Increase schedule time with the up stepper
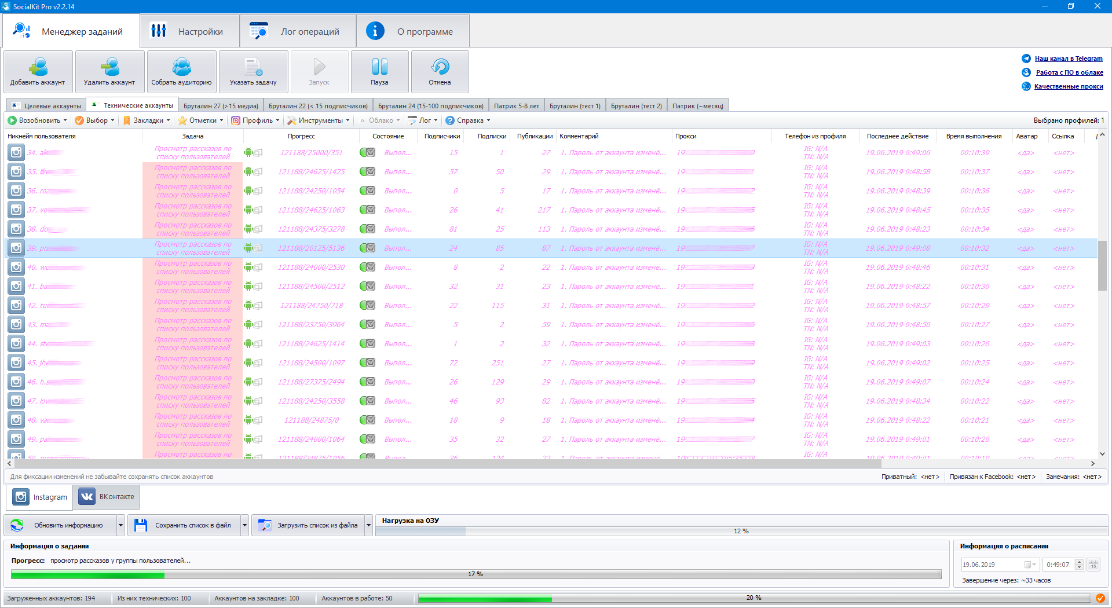Viewport: 1112px width, 608px height. pos(1079,562)
